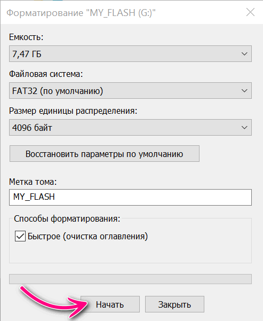Click the chevron arrow beside 7,47 ГБ
This screenshot has height=321, width=263.
244,54
